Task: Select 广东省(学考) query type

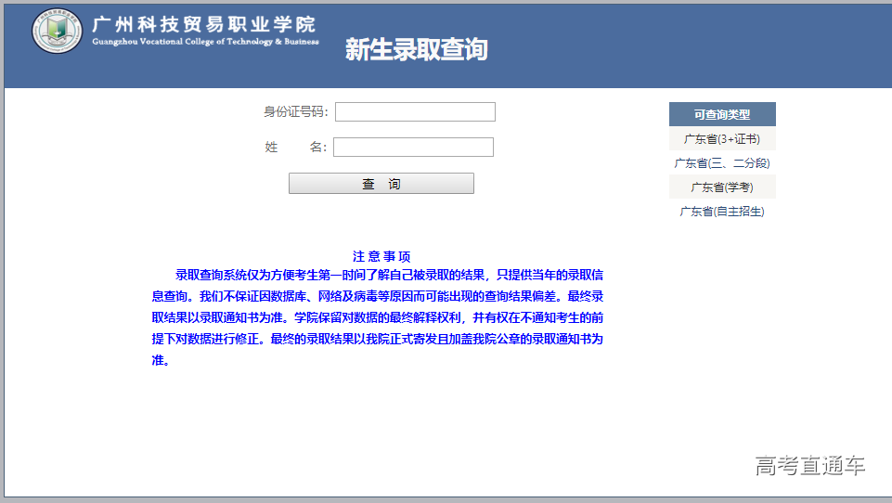Action: (722, 187)
